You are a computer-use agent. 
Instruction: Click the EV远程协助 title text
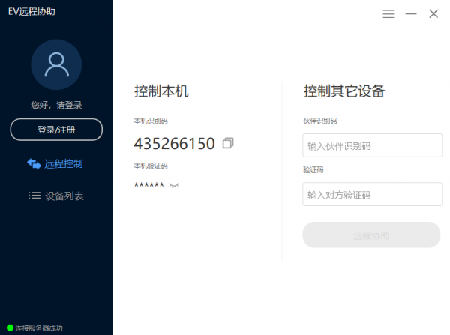pyautogui.click(x=31, y=11)
